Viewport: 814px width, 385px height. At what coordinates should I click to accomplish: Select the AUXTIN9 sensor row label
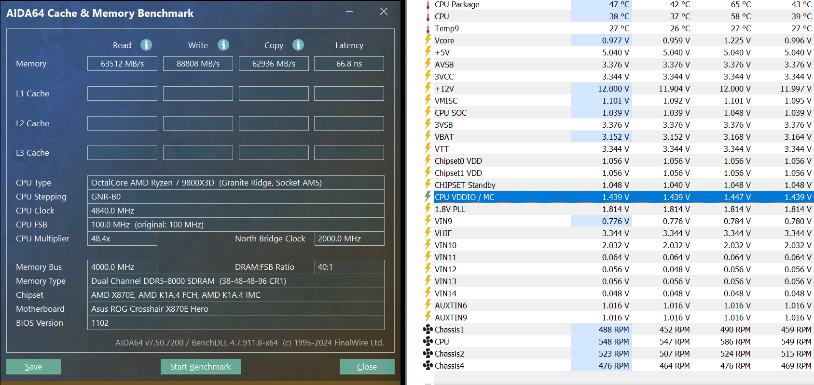pyautogui.click(x=451, y=318)
